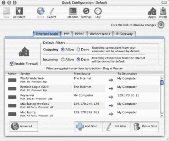
Task: Click the From Source column header
Action: (x=89, y=74)
